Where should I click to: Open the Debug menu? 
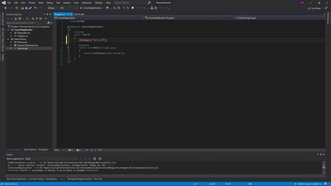point(50,3)
